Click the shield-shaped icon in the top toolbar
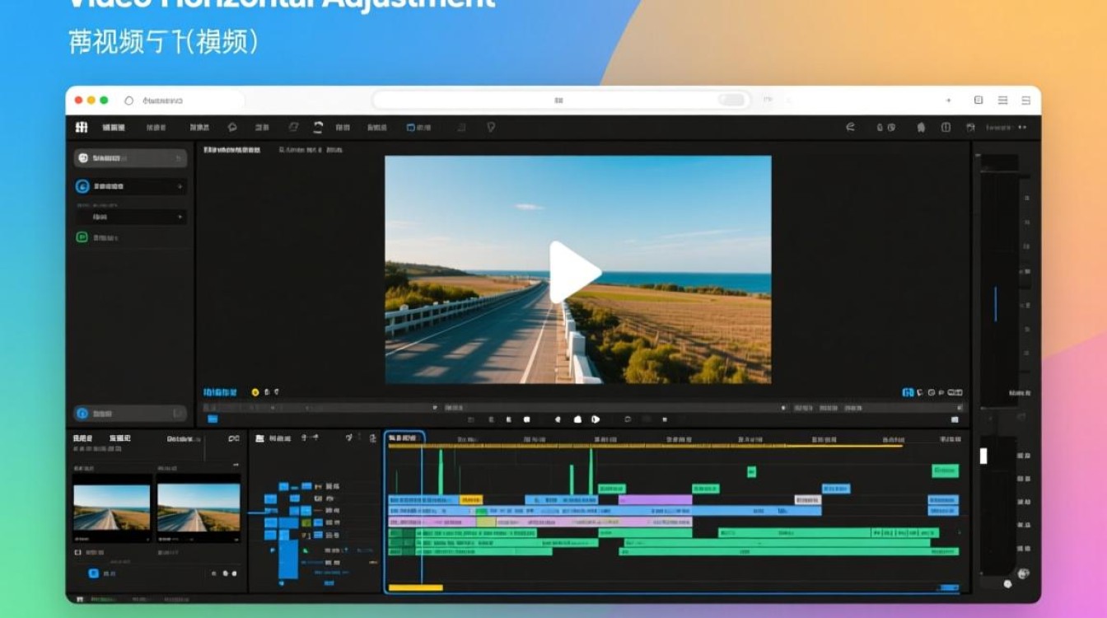This screenshot has height=618, width=1107. tap(491, 127)
